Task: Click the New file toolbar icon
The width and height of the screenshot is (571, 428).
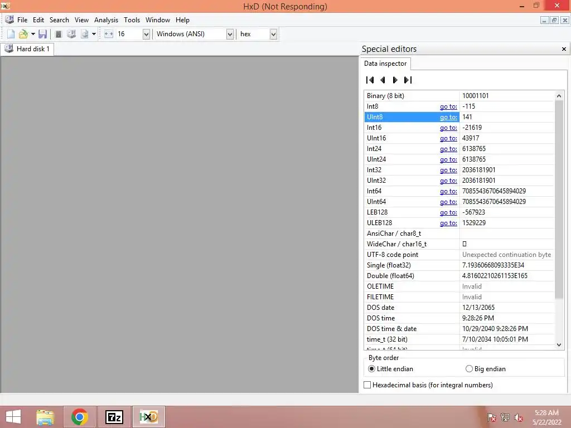Action: click(x=11, y=34)
